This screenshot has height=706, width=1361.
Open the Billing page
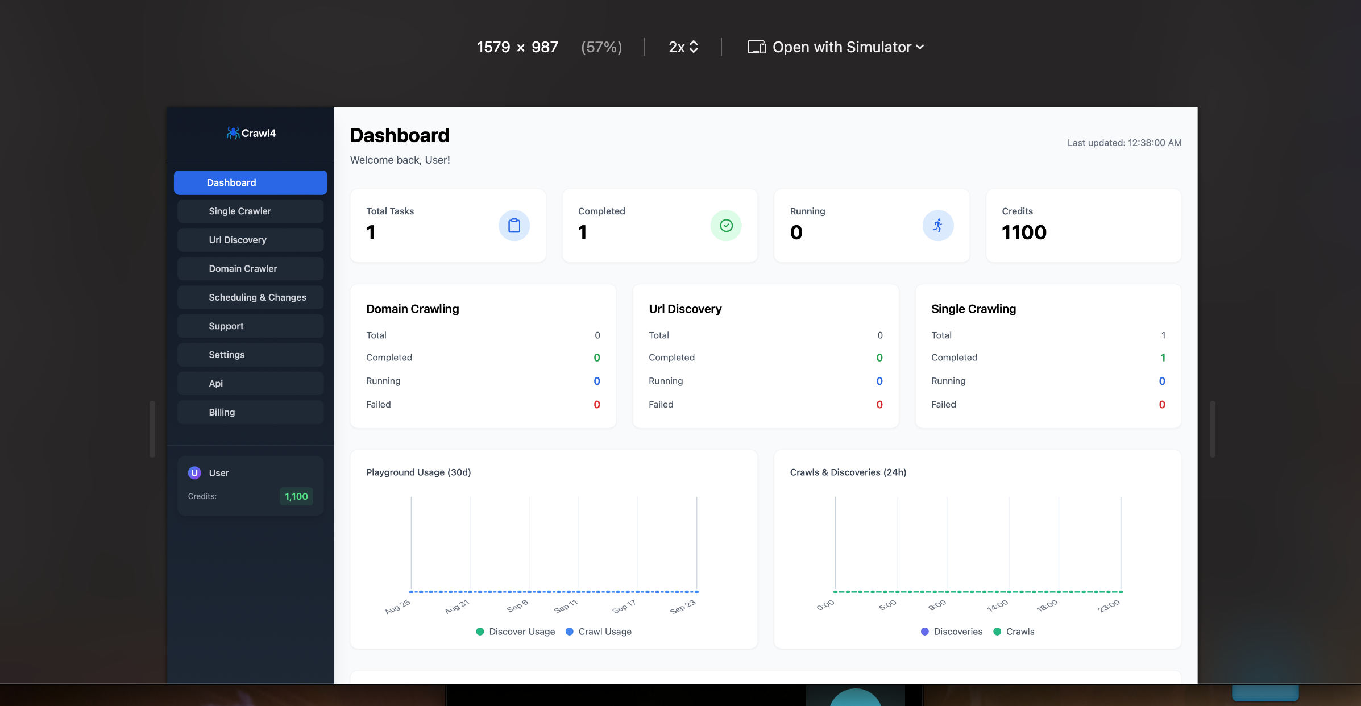pos(250,412)
